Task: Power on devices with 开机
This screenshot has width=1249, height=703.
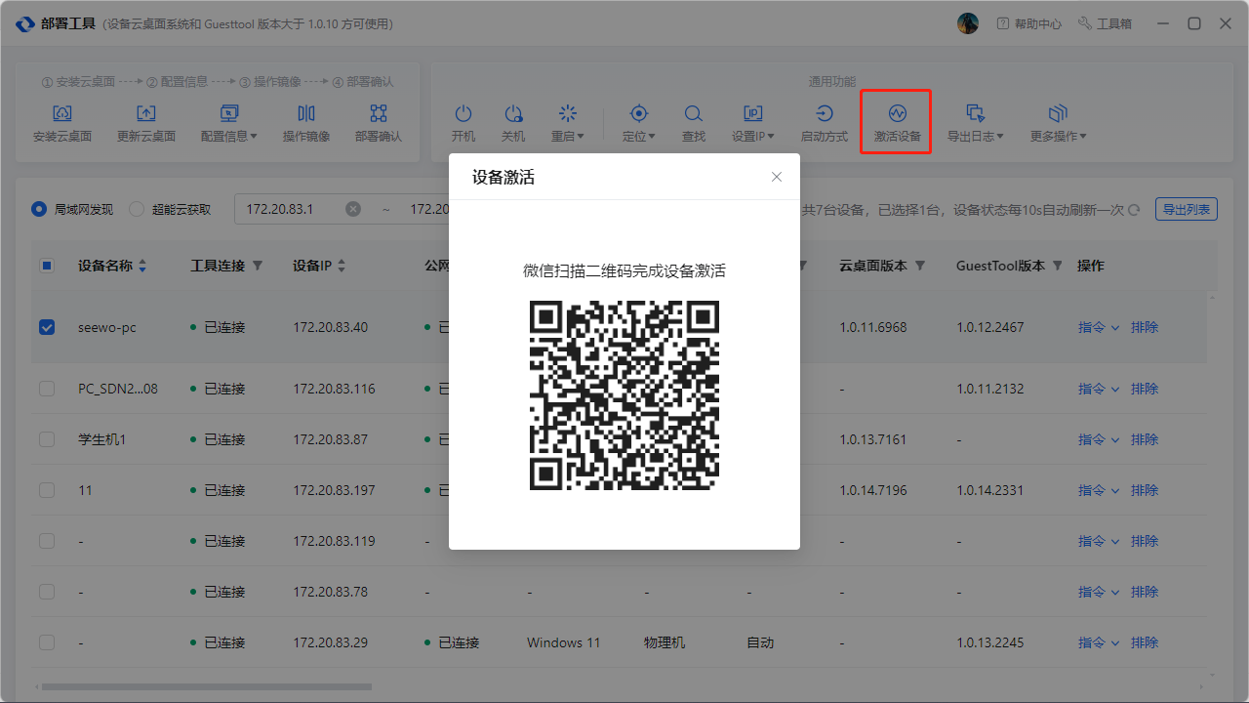Action: pyautogui.click(x=463, y=124)
